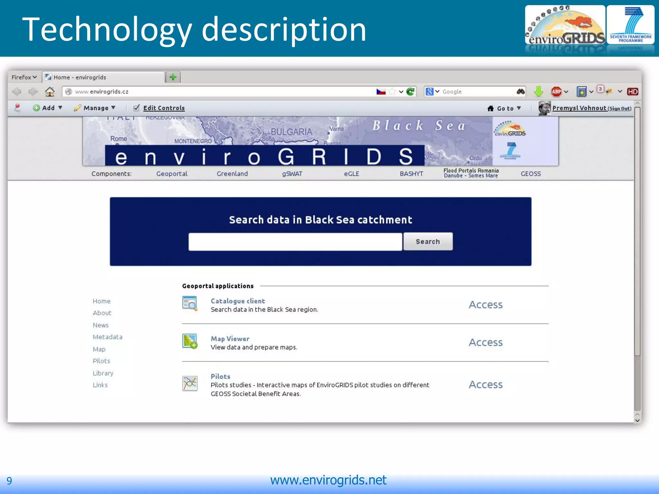Screen dimensions: 659x494
Task: Expand the Add dropdown menu
Action: pyautogui.click(x=48, y=108)
